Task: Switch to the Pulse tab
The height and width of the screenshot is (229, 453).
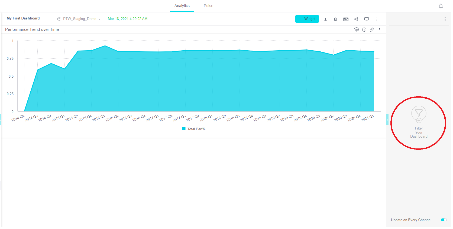Action: 208,6
